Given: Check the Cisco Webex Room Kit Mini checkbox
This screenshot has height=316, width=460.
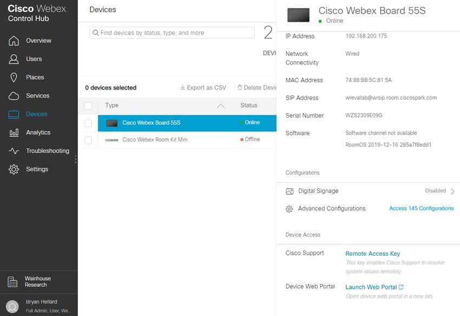Looking at the screenshot, I should pyautogui.click(x=88, y=140).
